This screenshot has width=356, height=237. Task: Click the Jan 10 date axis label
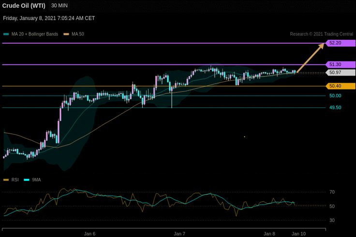click(298, 234)
